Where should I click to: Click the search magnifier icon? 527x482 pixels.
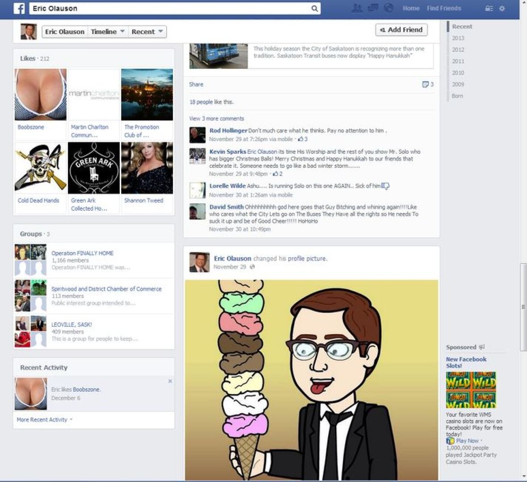[314, 8]
